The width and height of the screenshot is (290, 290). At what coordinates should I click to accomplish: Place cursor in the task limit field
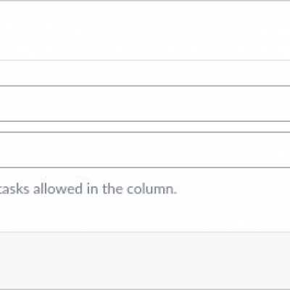pos(145,150)
